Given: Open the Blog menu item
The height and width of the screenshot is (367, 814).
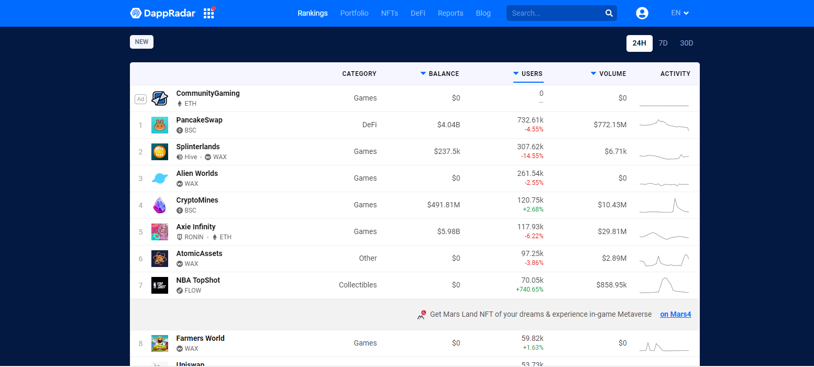Looking at the screenshot, I should tap(483, 13).
